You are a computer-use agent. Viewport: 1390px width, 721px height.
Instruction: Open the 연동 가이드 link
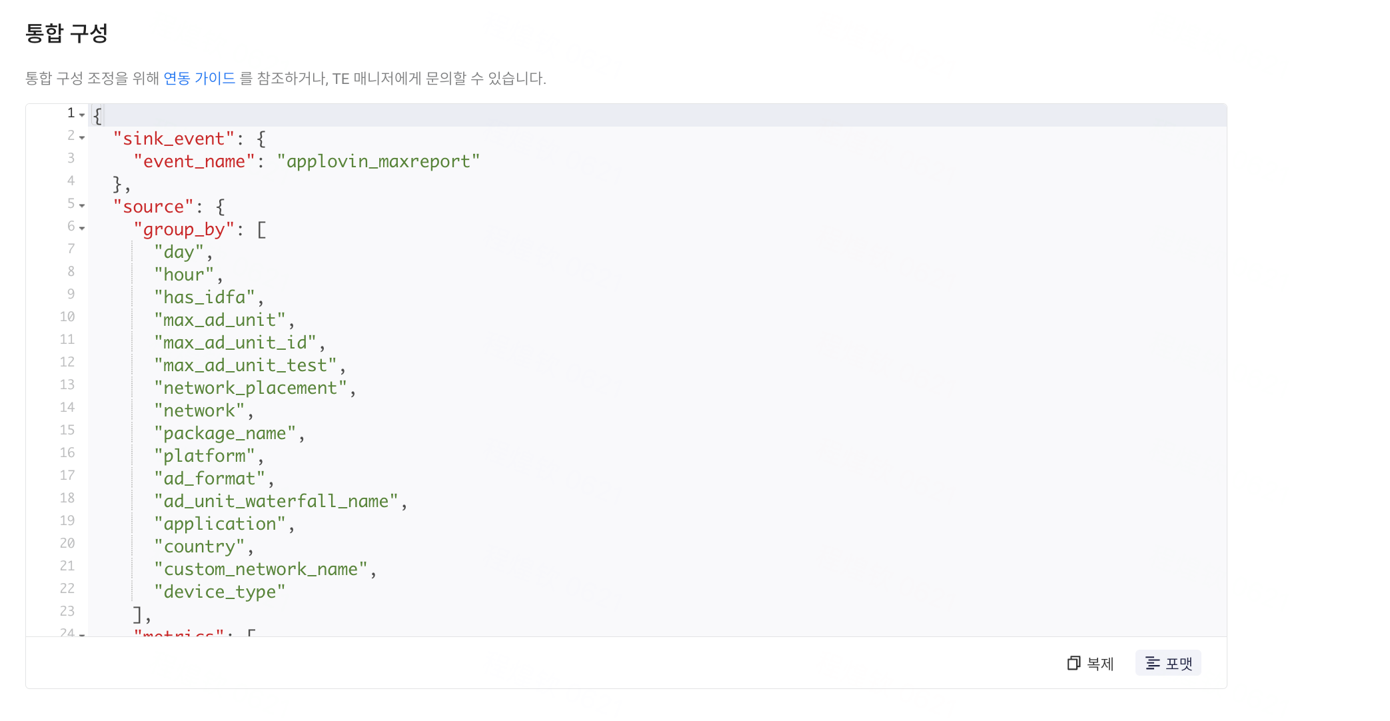199,79
